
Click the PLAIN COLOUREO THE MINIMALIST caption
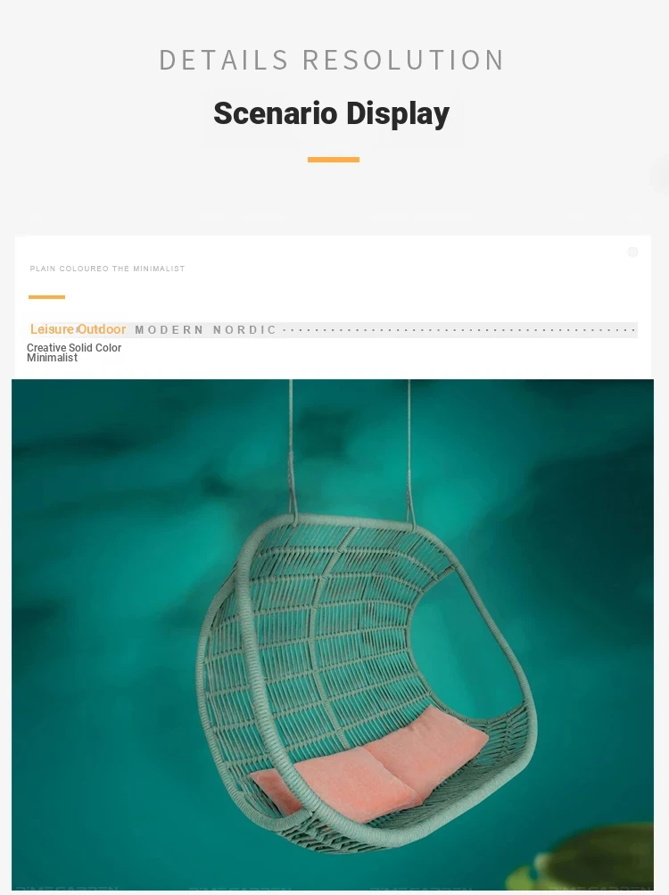(x=107, y=269)
